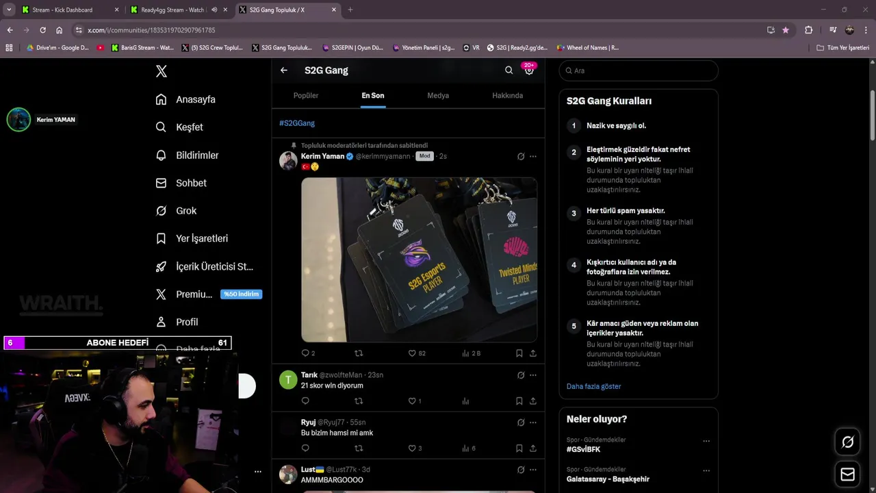Click the page vertical scrollbar
Screen dimensions: 876x493
click(x=873, y=115)
